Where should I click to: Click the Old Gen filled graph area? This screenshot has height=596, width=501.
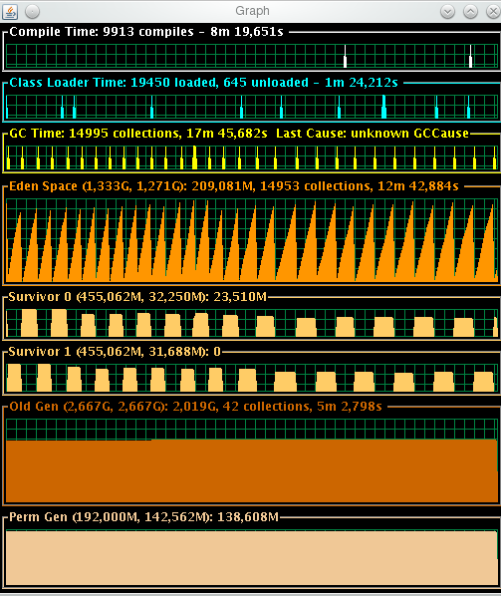tap(252, 471)
